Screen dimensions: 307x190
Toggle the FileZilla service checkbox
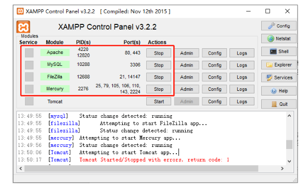[x=29, y=77]
